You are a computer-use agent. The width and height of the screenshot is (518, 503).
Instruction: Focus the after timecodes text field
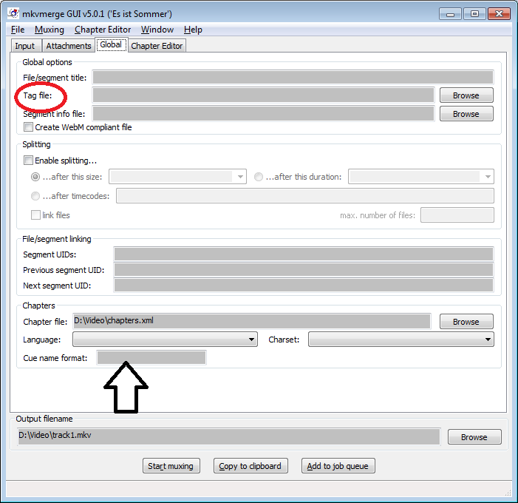(x=305, y=196)
